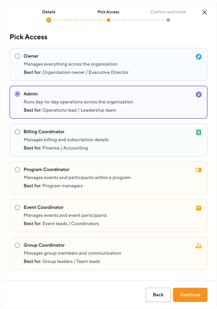Screen dimensions: 217x309
Task: Select the Billing Coordinator radio button
Action: pyautogui.click(x=17, y=132)
